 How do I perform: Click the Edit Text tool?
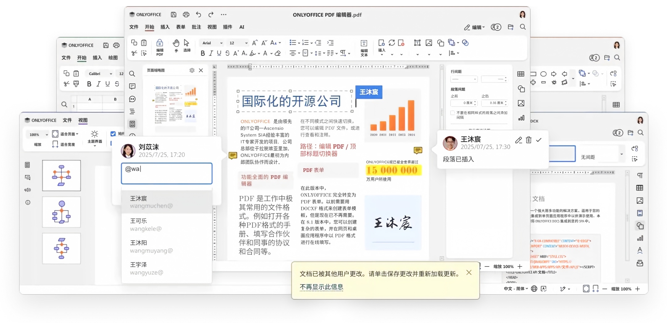[364, 48]
